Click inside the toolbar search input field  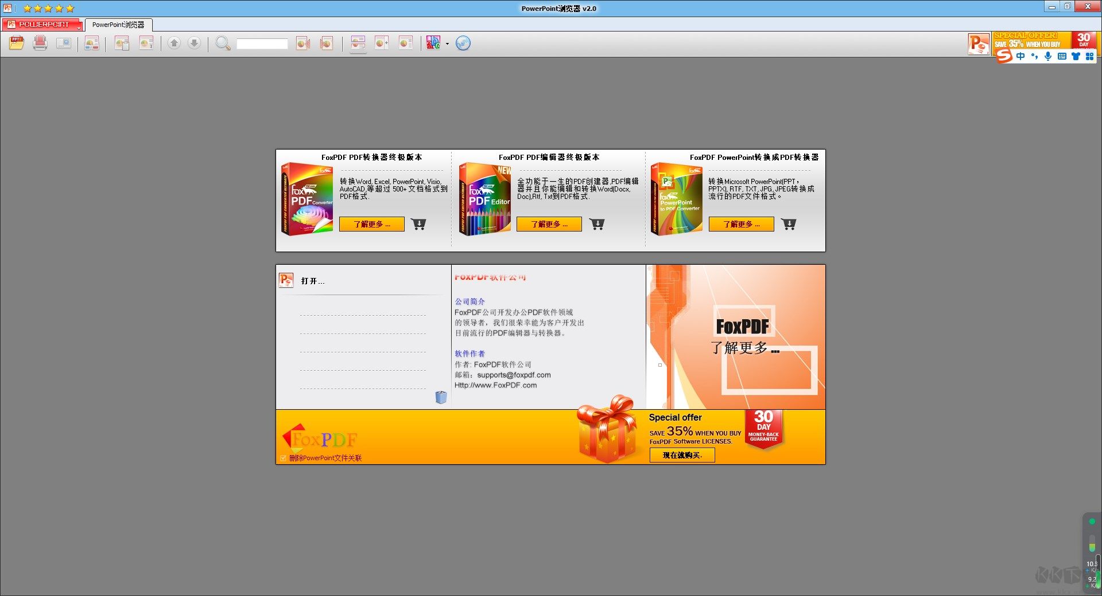[x=262, y=44]
